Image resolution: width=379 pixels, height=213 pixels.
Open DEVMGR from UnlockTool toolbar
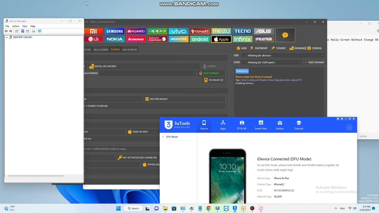297,48
